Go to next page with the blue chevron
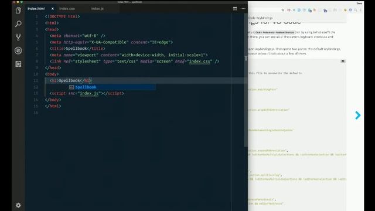 357,115
